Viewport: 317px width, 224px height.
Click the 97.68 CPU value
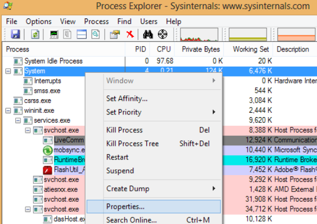pyautogui.click(x=165, y=61)
